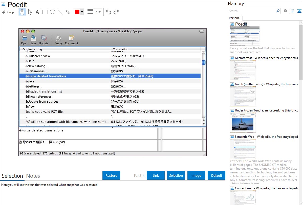The width and height of the screenshot is (303, 205).
Task: Click the camera snapshot icon
Action: coord(285,11)
